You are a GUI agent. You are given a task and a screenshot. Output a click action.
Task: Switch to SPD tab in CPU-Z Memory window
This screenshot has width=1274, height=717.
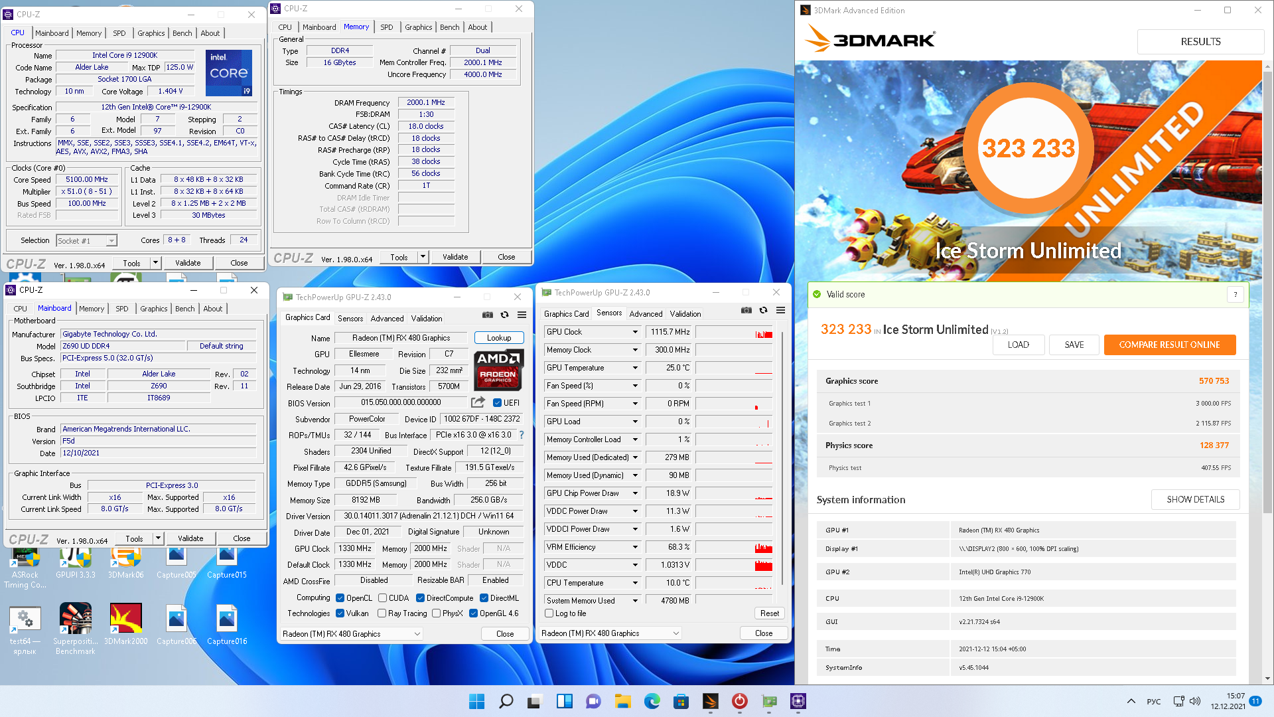pyautogui.click(x=387, y=27)
